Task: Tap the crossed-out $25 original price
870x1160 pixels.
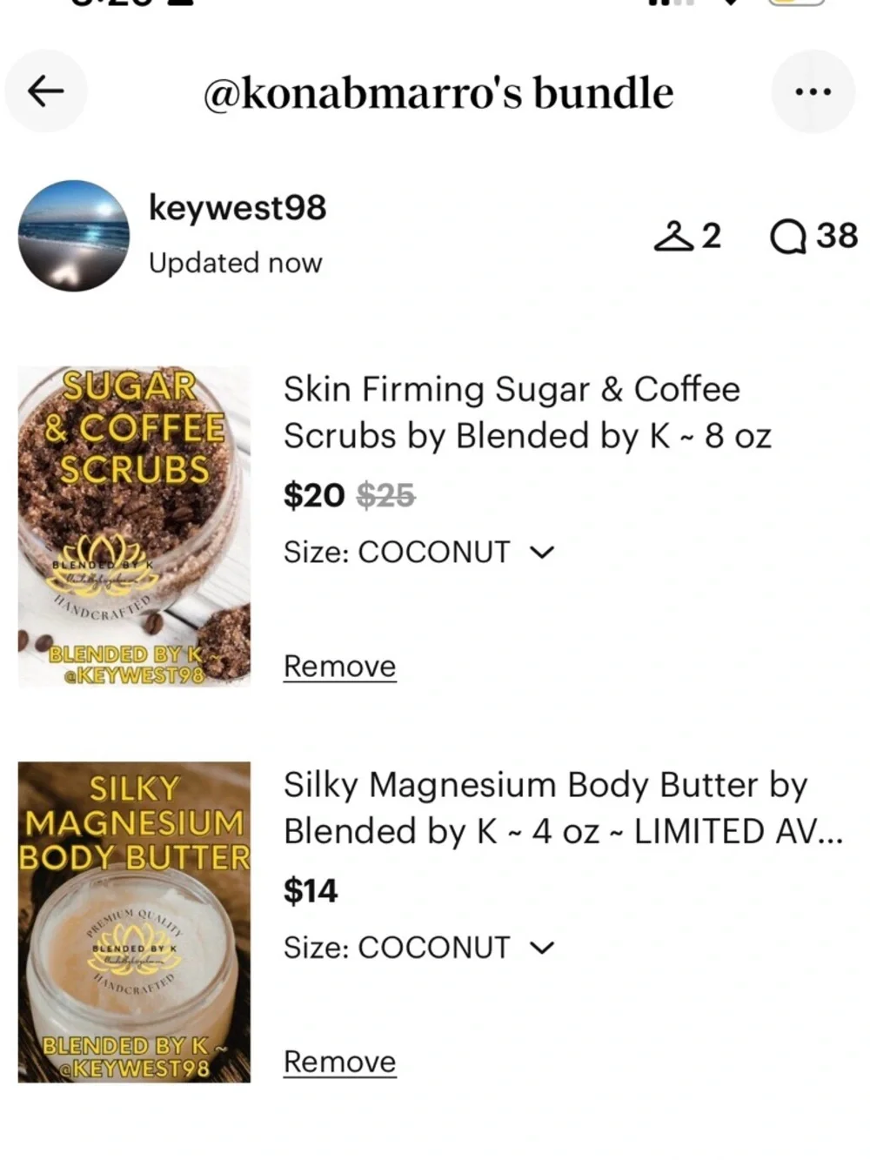Action: coord(386,495)
